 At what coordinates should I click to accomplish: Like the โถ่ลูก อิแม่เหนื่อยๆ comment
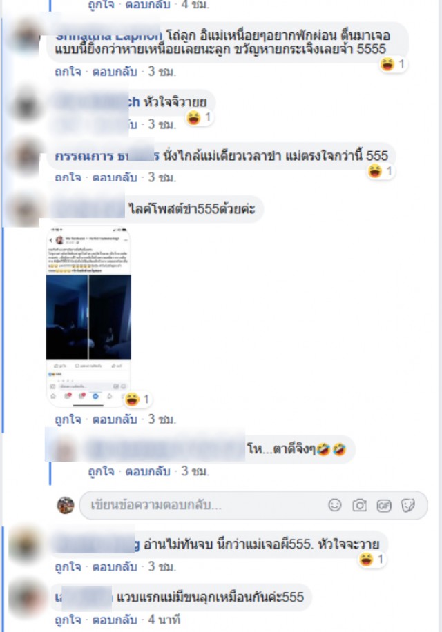(68, 72)
